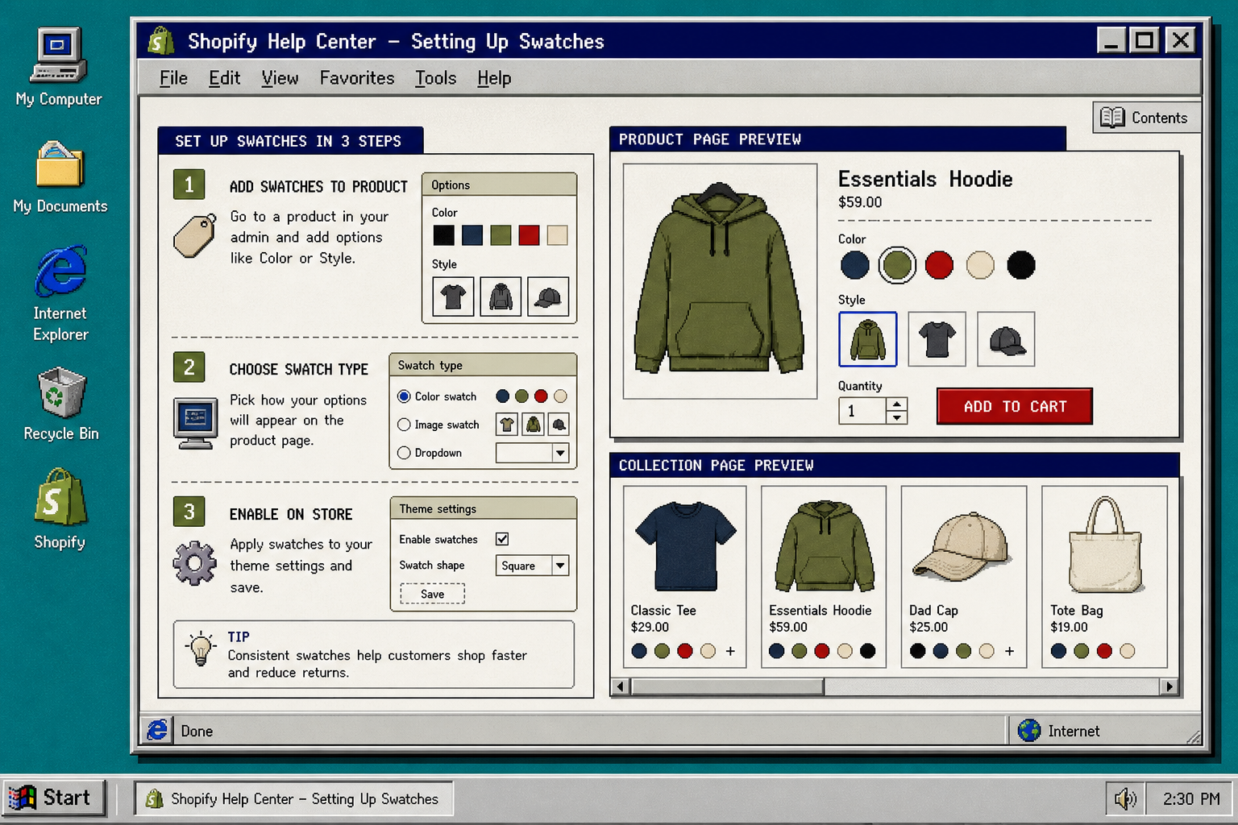Click Shopify Help Center taskbar button
The height and width of the screenshot is (825, 1238).
(293, 798)
